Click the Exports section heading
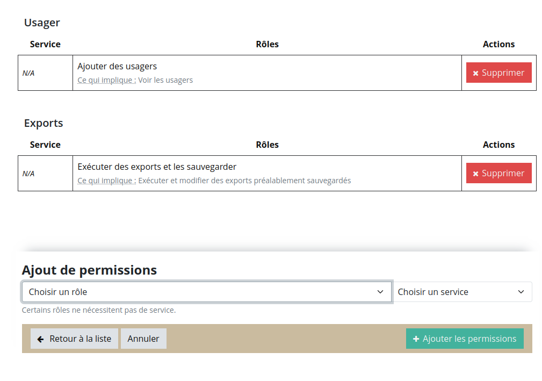Image resolution: width=542 pixels, height=381 pixels. 44,123
